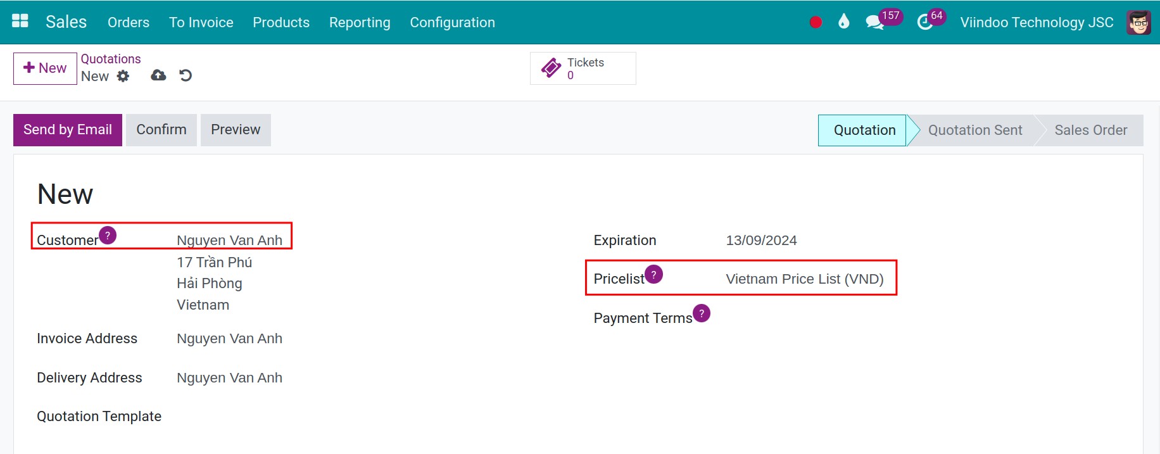Image resolution: width=1160 pixels, height=454 pixels.
Task: Select the Quotation Sent status stage
Action: coord(975,130)
